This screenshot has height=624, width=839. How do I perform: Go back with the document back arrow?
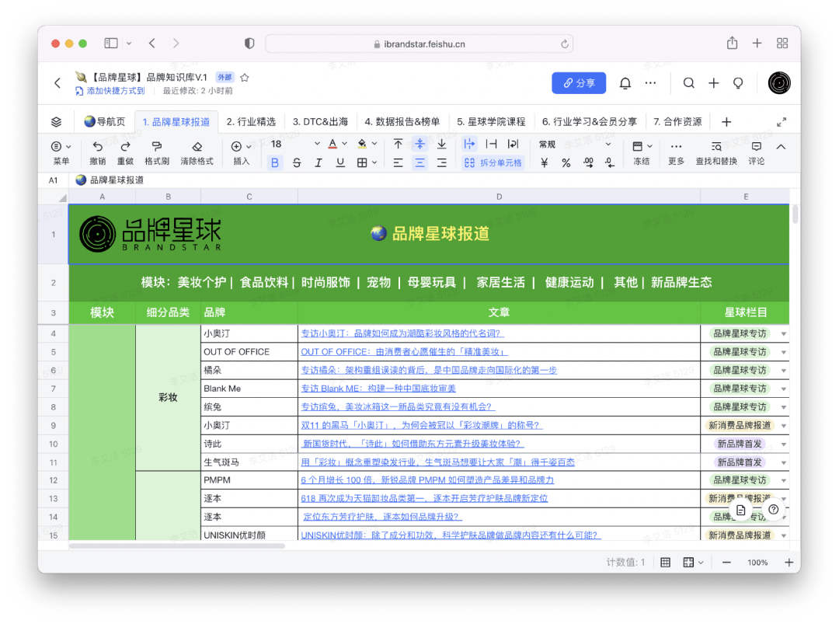pos(57,83)
